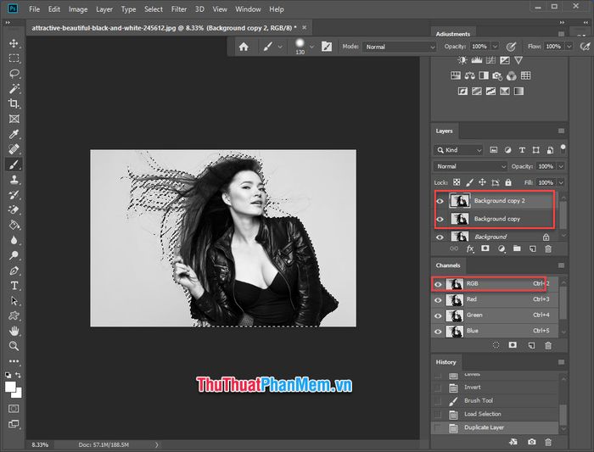Open layer blend mode Normal dropdown
This screenshot has height=452, width=594.
coord(470,166)
